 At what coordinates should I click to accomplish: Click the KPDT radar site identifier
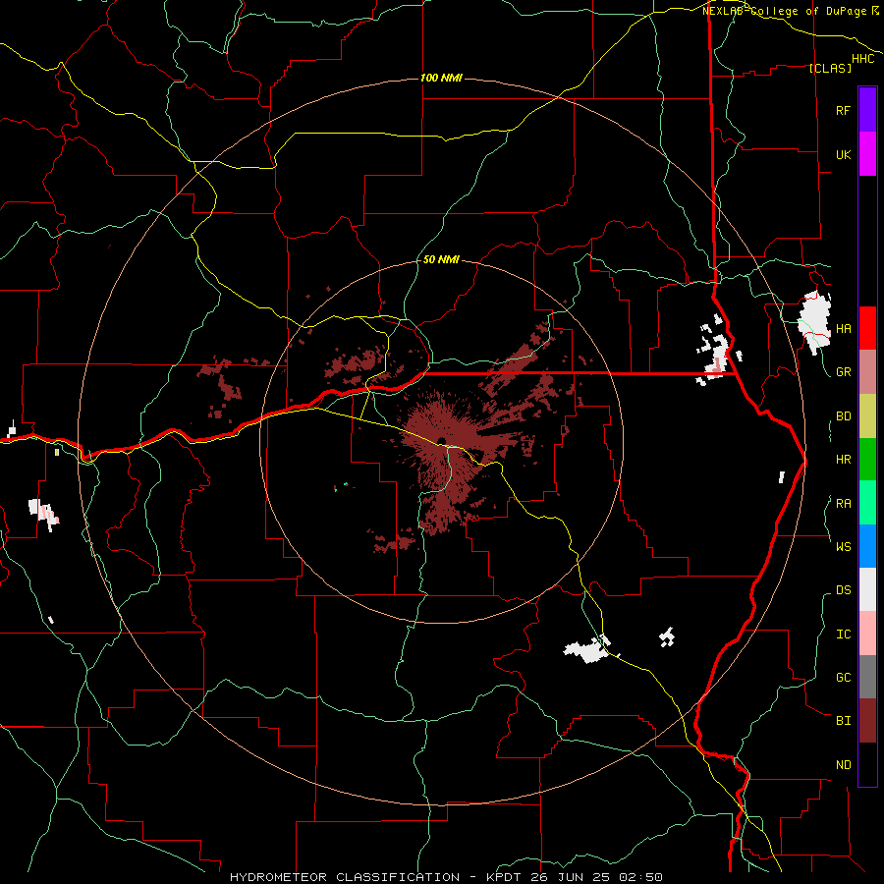click(x=503, y=877)
